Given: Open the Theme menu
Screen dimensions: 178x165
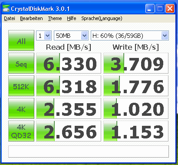Looking at the screenshot, I should point(55,18).
